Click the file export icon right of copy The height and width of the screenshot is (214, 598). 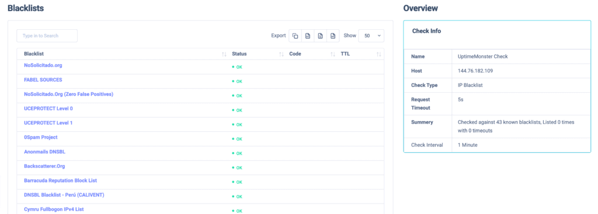point(307,36)
